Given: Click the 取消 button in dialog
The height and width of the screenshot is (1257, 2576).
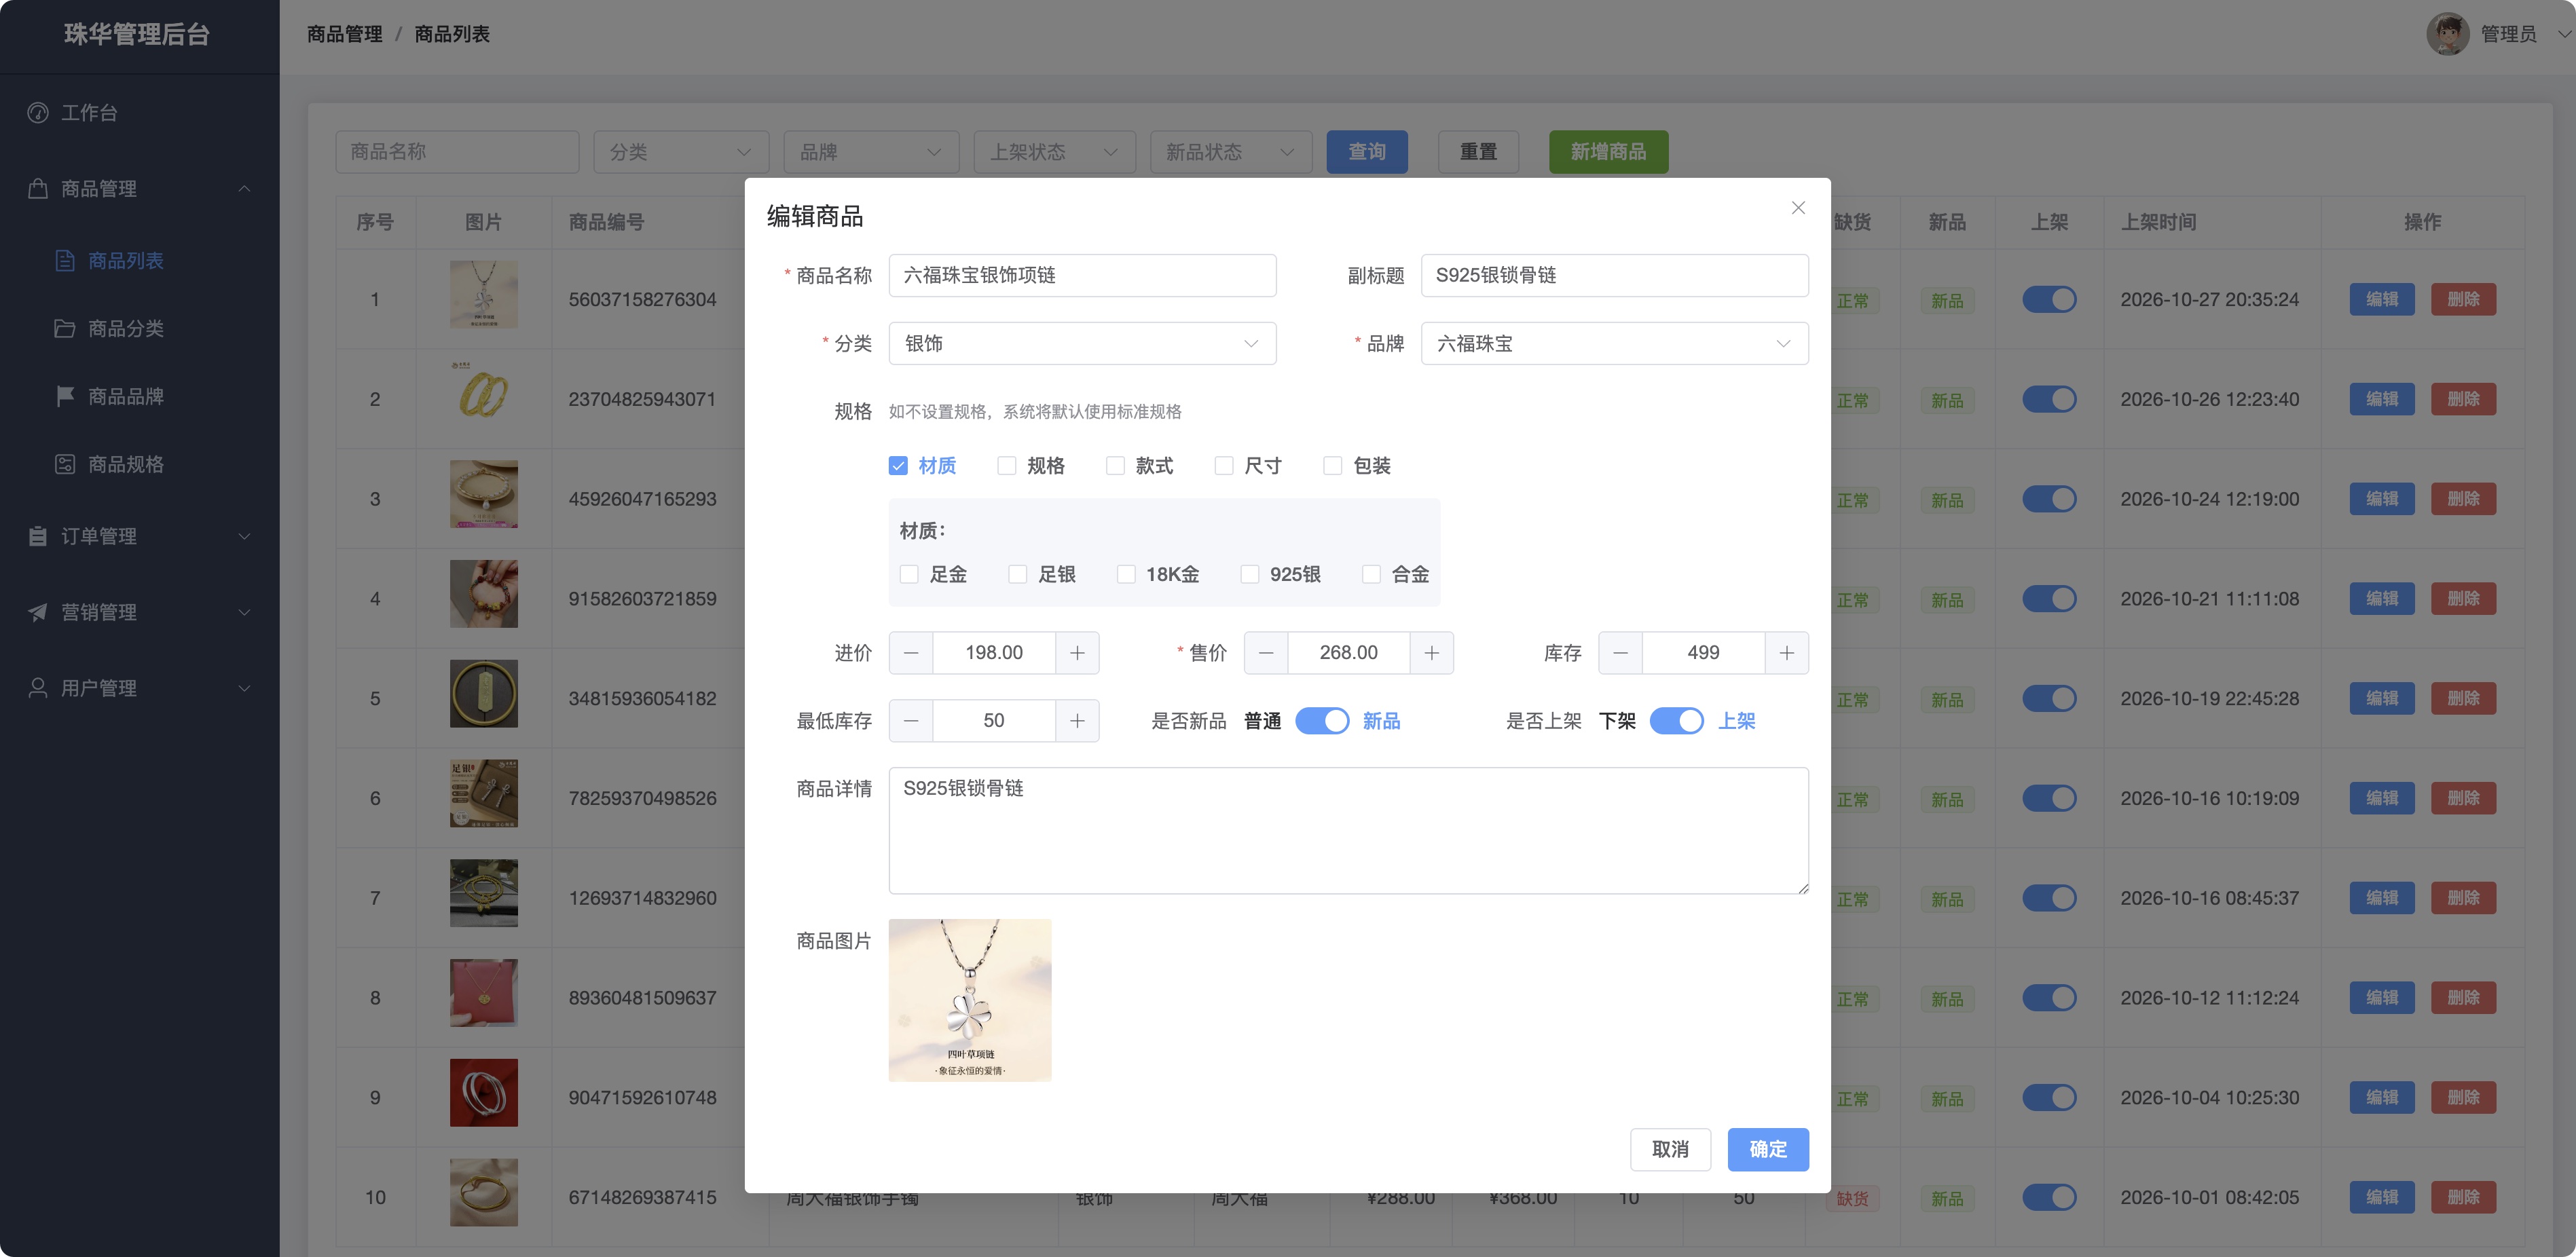Looking at the screenshot, I should (1670, 1149).
